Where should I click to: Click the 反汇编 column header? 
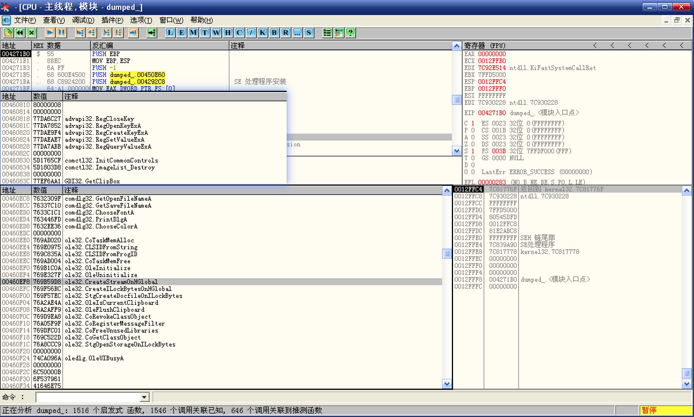point(102,46)
